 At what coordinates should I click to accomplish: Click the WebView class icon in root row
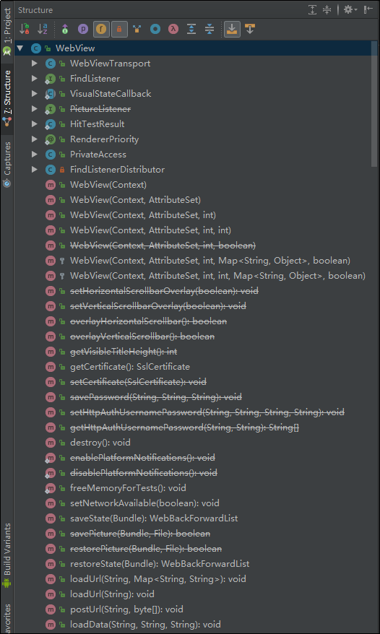click(x=35, y=48)
